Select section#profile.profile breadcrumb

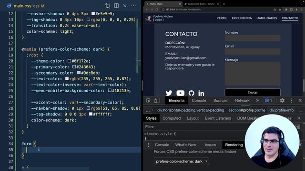click(x=247, y=110)
